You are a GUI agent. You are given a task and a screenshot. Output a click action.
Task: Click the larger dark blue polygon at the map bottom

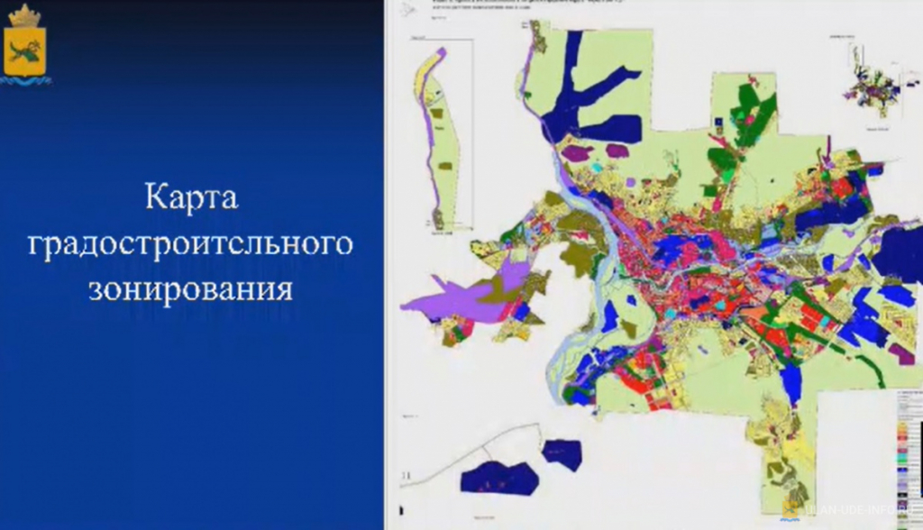(498, 477)
